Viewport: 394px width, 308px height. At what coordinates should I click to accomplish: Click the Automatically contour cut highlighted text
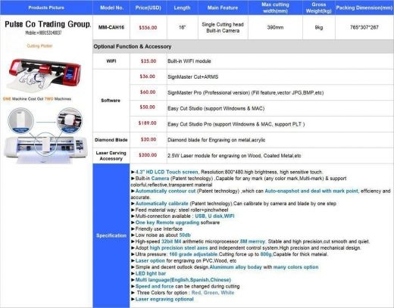coord(165,191)
